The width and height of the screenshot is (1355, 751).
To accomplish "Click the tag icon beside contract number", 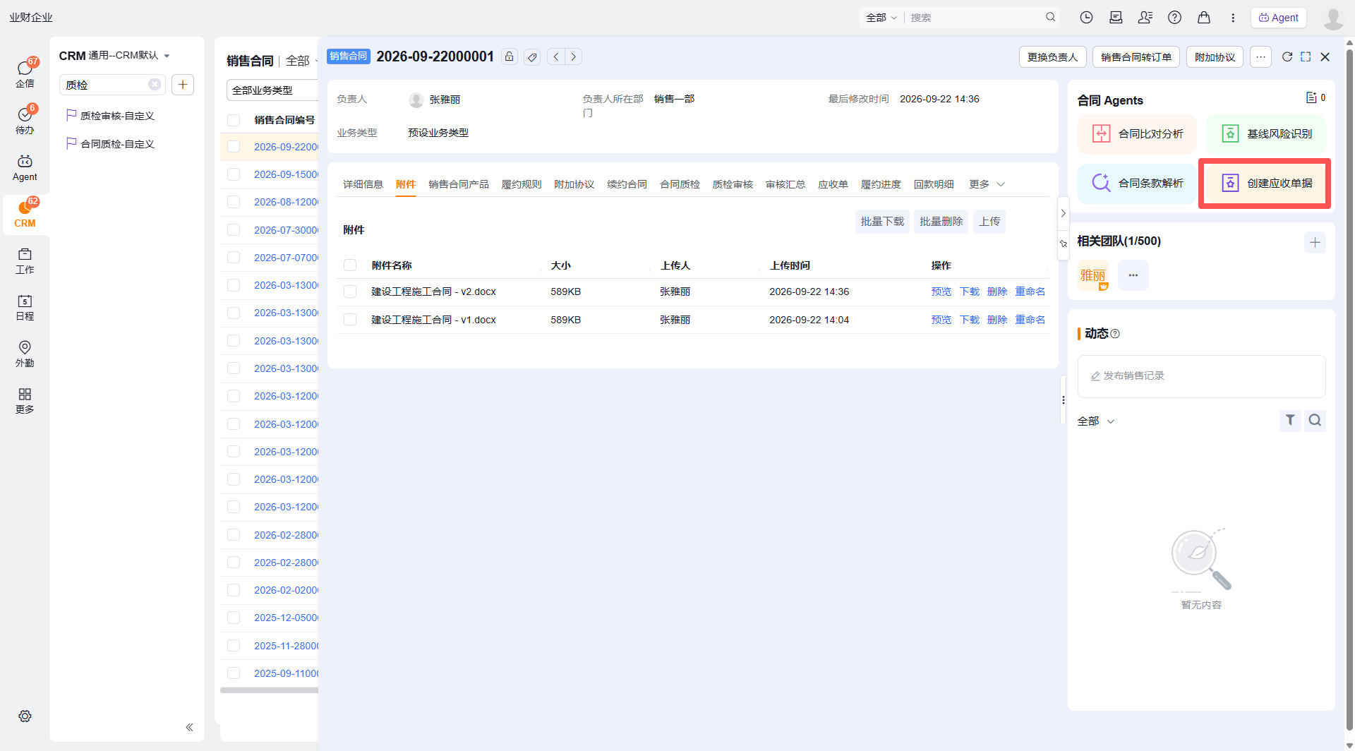I will coord(533,56).
